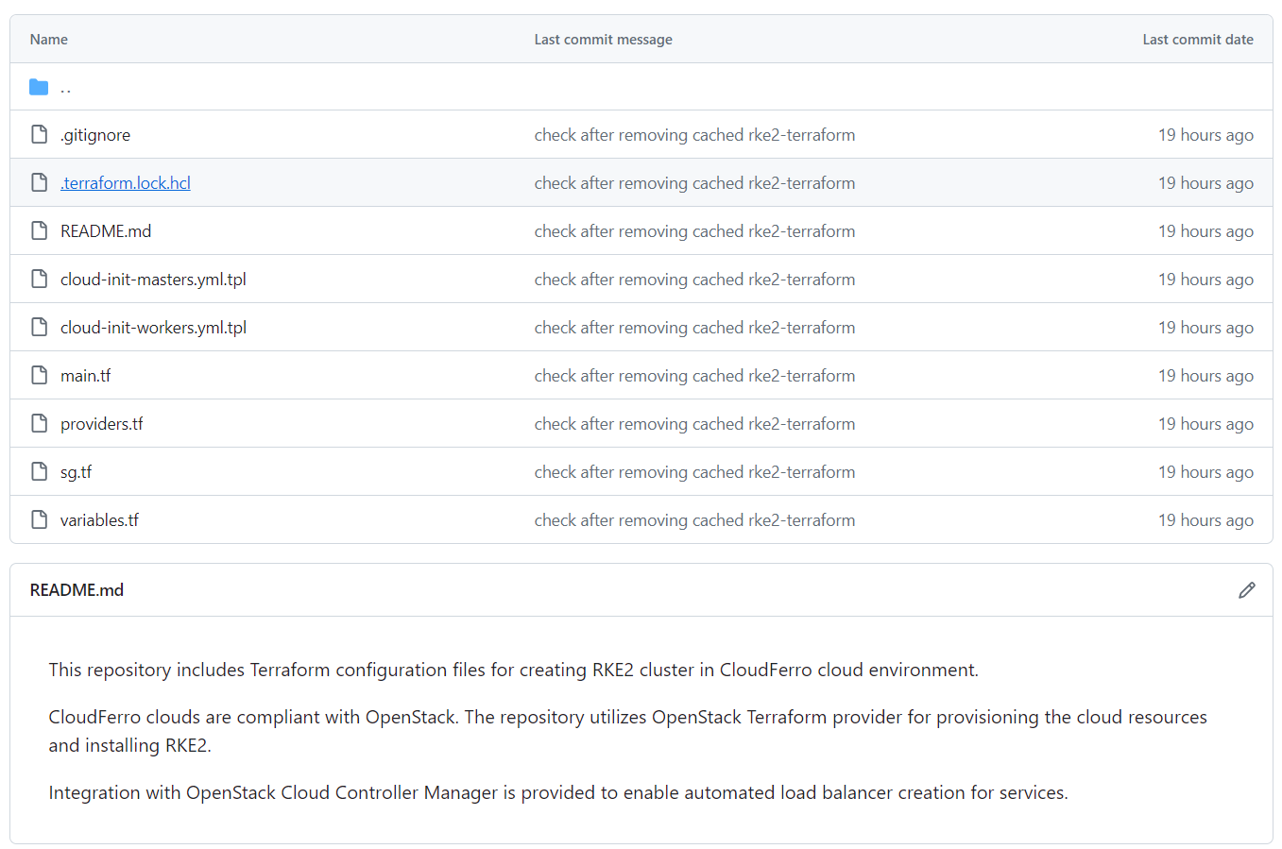The height and width of the screenshot is (849, 1282).
Task: Open commit message link on variables.tf row
Action: pyautogui.click(x=694, y=520)
